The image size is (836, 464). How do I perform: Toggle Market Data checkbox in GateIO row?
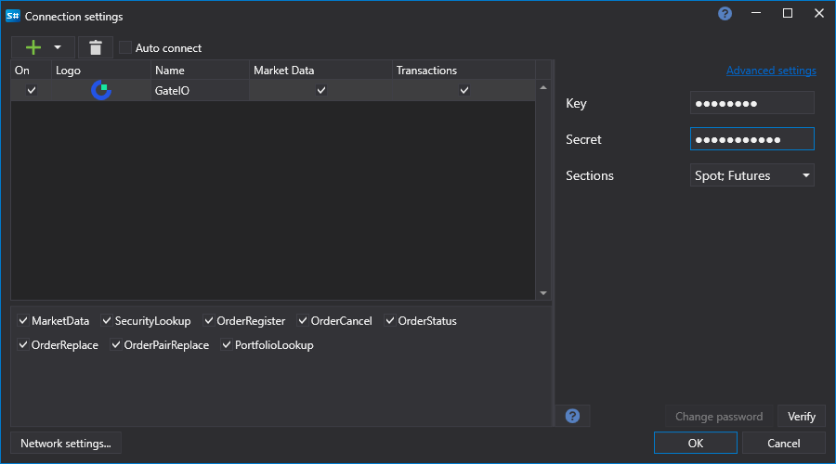pos(321,90)
